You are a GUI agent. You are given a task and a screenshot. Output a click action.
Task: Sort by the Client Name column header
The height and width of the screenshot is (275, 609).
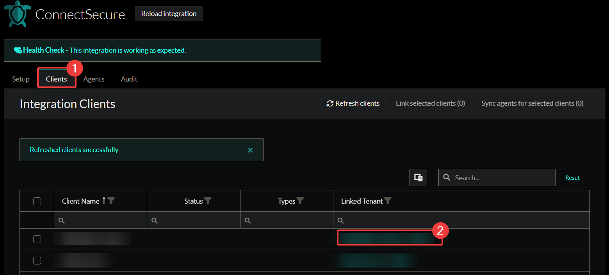(80, 201)
